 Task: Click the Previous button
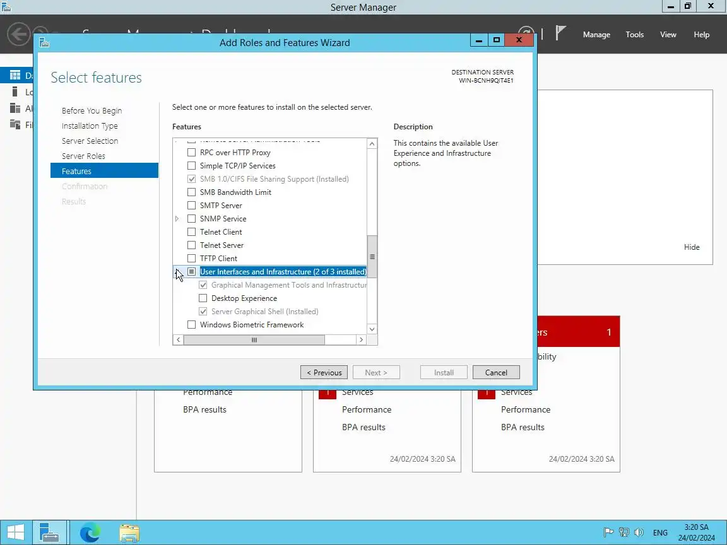click(324, 372)
